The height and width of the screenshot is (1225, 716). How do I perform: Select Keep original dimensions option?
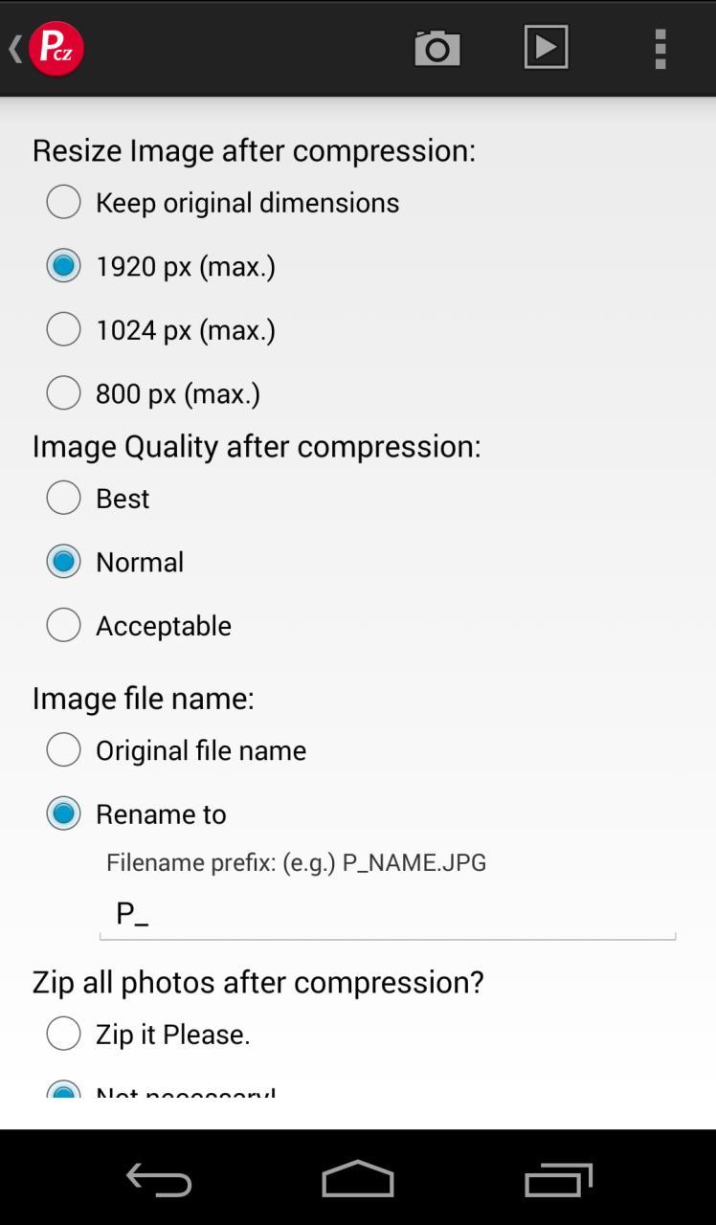tap(64, 202)
